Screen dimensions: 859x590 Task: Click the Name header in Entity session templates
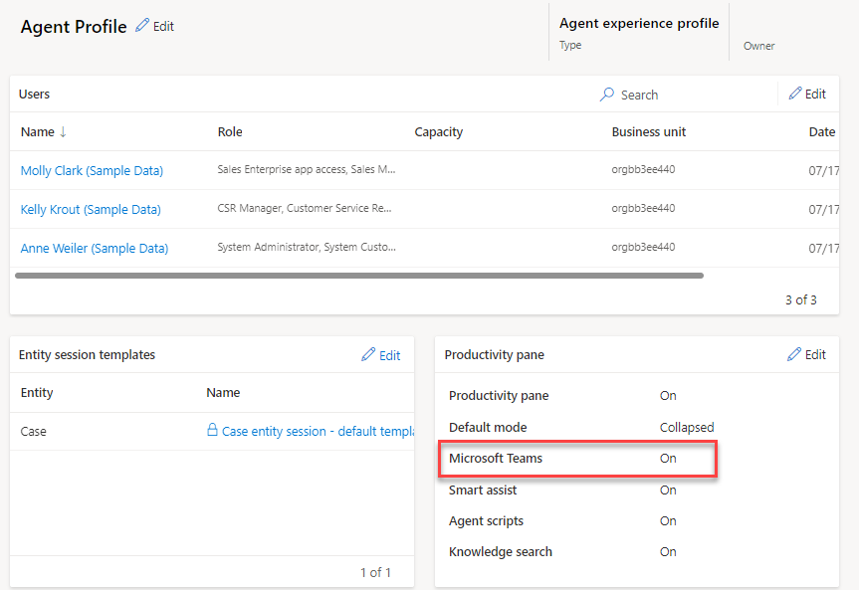(x=223, y=393)
